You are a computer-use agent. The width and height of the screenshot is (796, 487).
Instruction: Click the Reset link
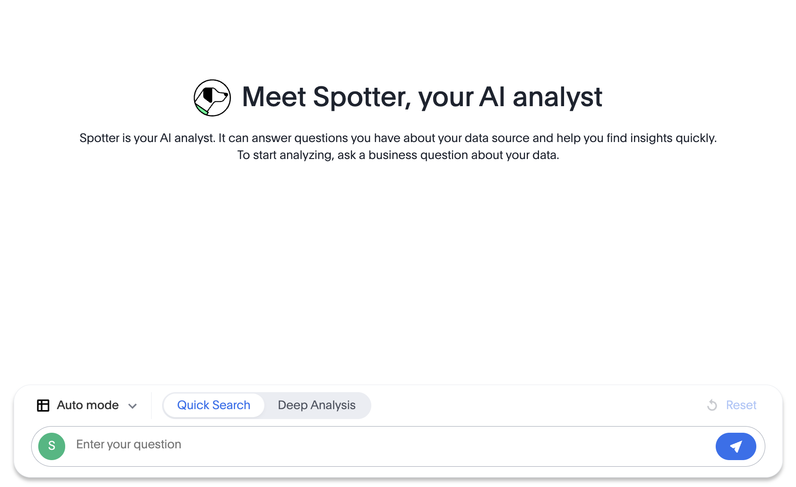[x=740, y=405]
